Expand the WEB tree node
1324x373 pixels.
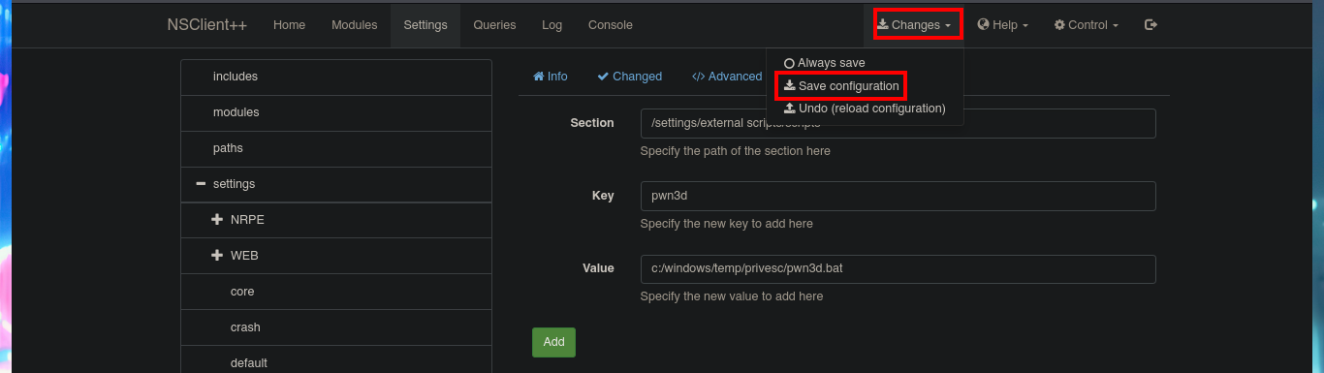click(x=217, y=256)
